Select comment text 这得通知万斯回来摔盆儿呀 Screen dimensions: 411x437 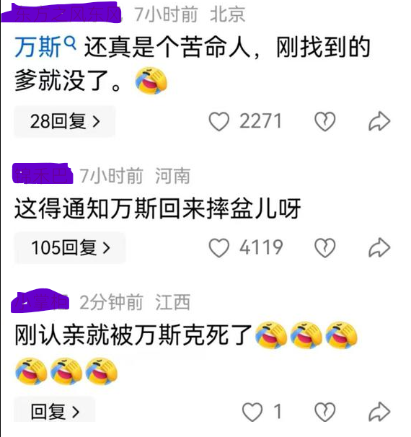tap(157, 208)
